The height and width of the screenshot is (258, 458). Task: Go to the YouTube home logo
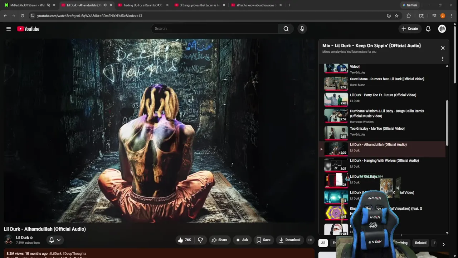[x=28, y=29]
